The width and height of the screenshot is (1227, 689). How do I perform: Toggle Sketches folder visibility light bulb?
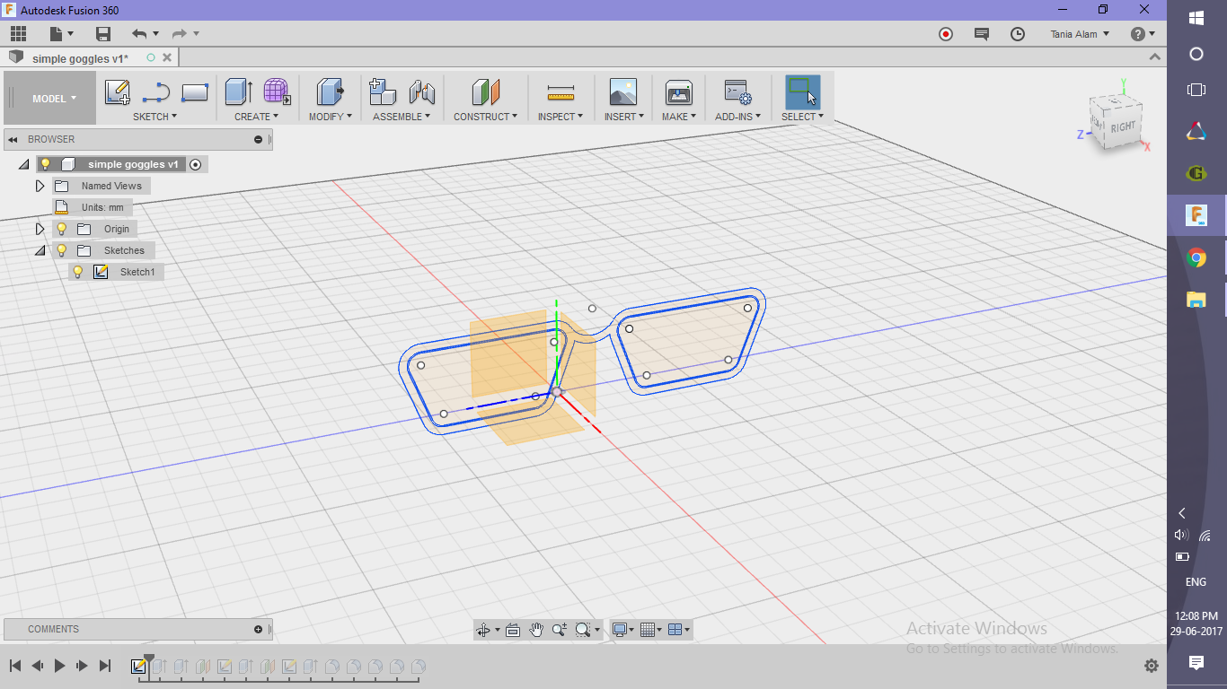(x=61, y=250)
